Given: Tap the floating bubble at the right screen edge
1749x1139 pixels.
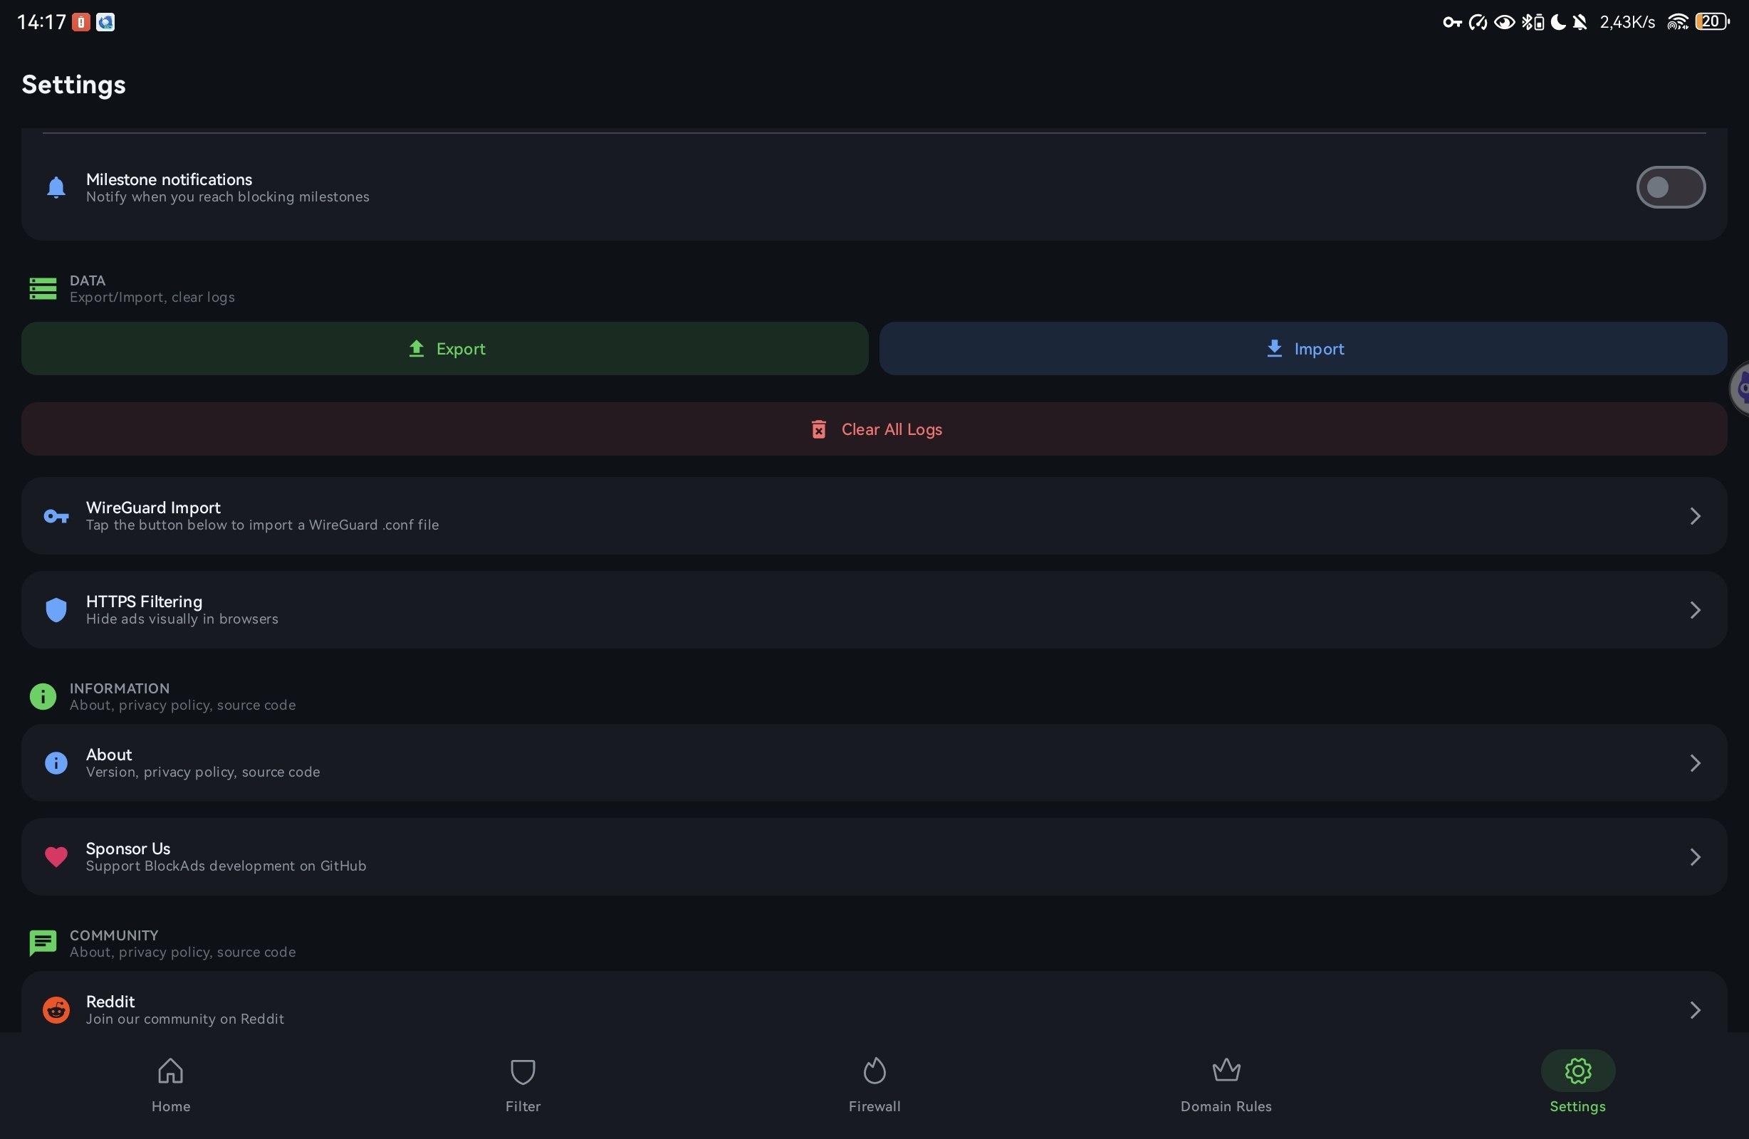Looking at the screenshot, I should (x=1740, y=388).
